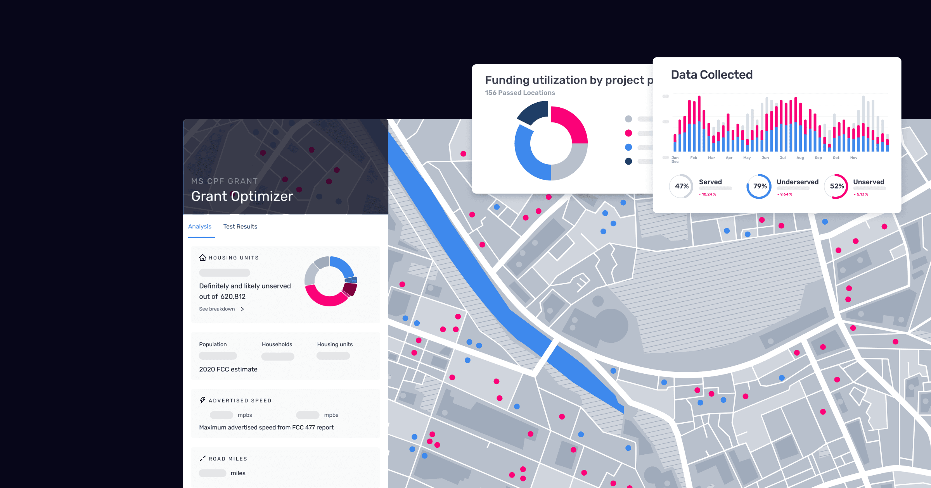Click the lightning bolt Advertised Speed icon
Image resolution: width=931 pixels, height=488 pixels.
(202, 400)
